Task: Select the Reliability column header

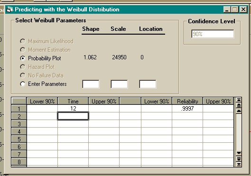Action: coord(187,101)
